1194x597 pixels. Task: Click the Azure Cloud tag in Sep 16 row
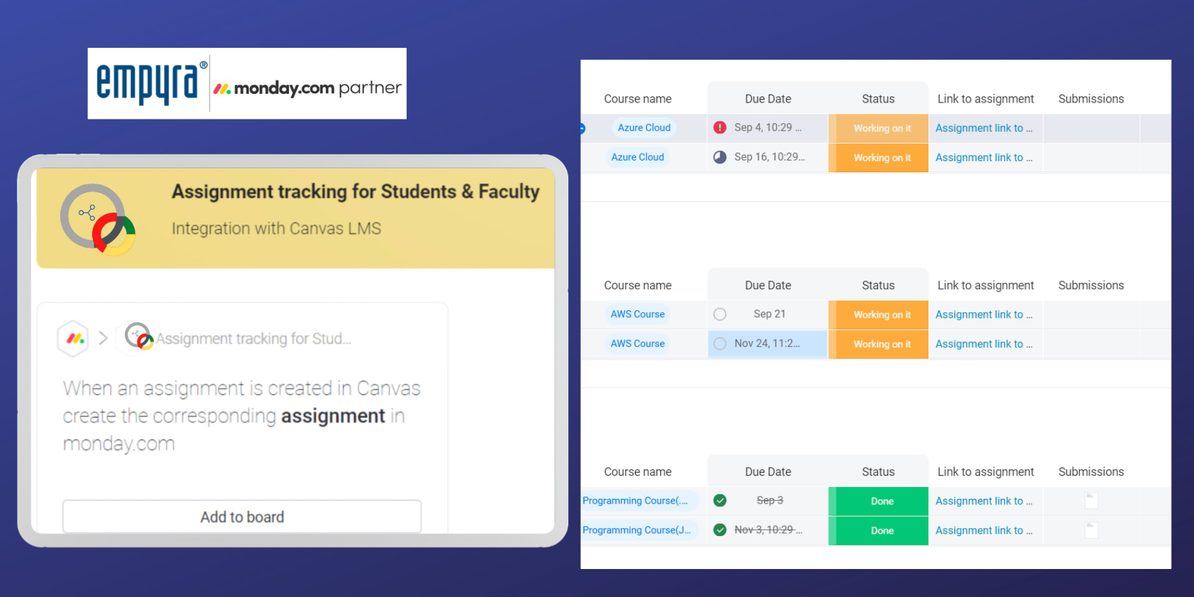(x=637, y=157)
